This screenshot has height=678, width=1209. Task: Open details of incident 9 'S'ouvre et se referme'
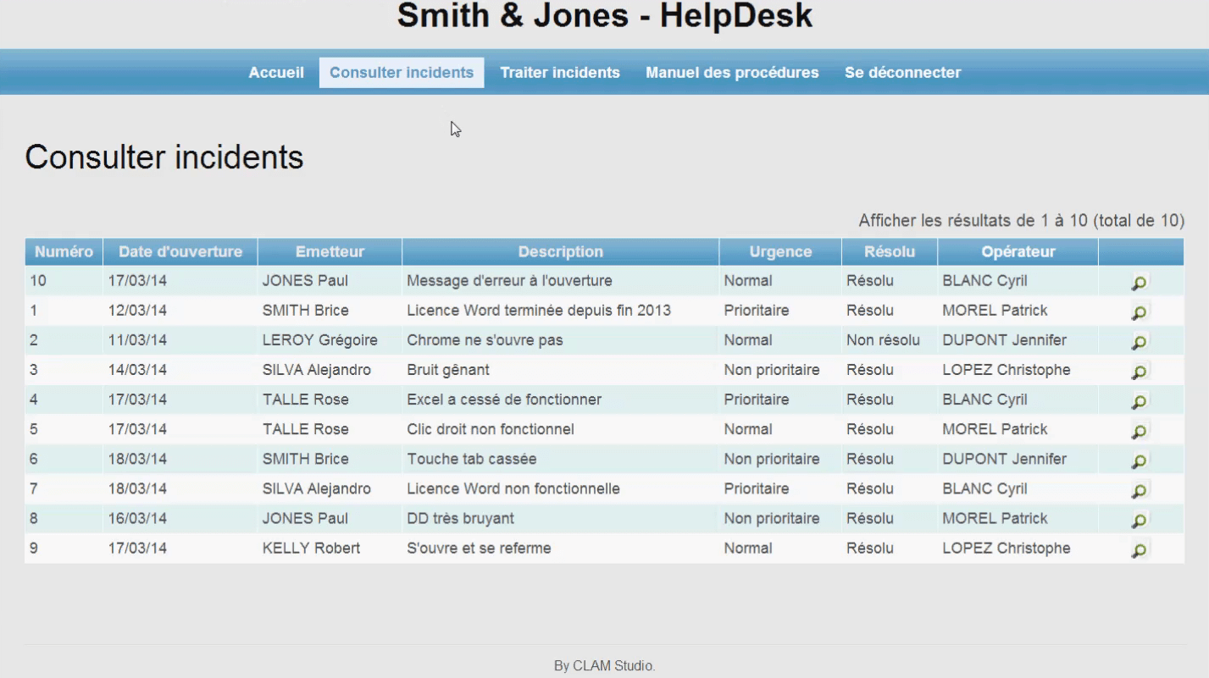[1139, 548]
